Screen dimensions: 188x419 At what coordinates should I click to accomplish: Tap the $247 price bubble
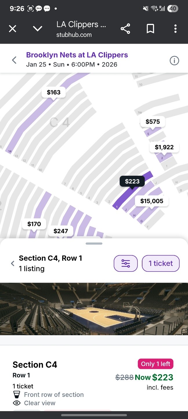(61, 231)
